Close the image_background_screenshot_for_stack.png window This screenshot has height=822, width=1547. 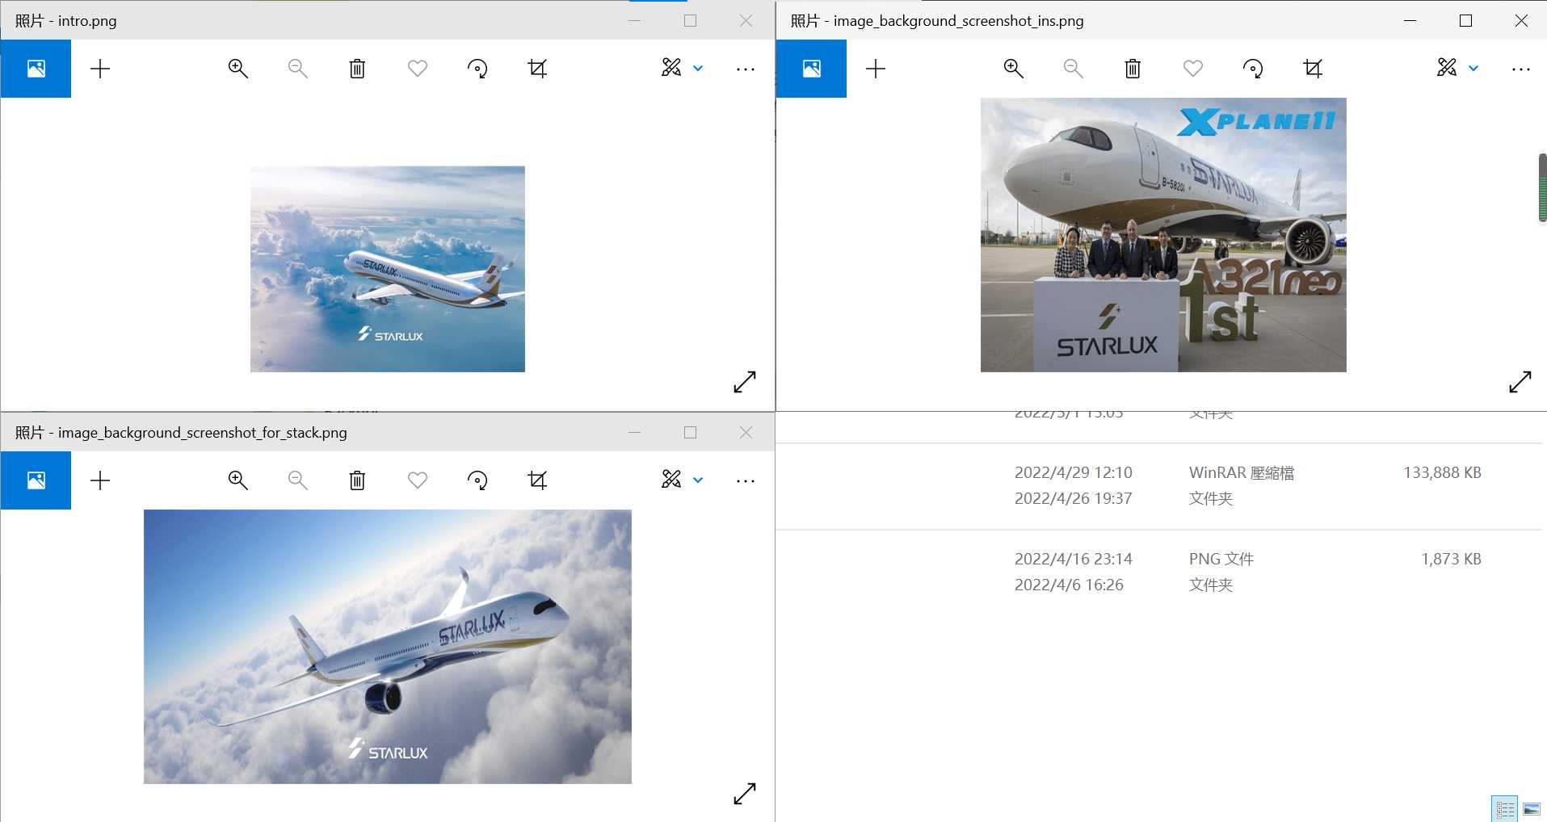point(746,432)
